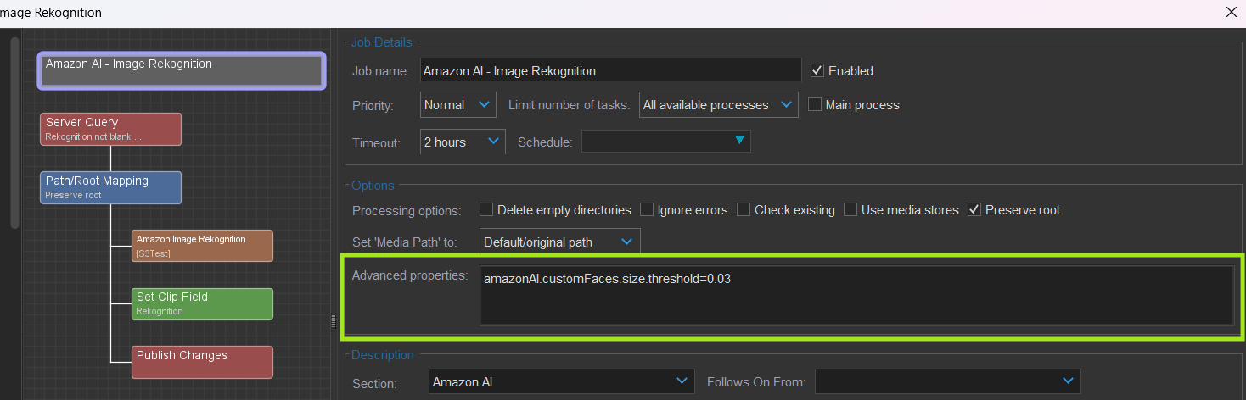Select the Amazon AI - Image Rekognition header node
This screenshot has width=1246, height=400.
pos(182,70)
